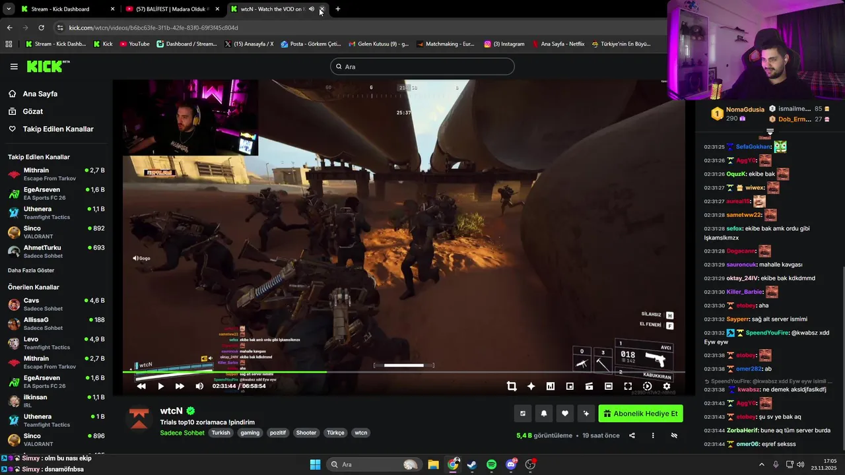The image size is (845, 475).
Task: Open the Instagram bookmark
Action: coord(504,44)
